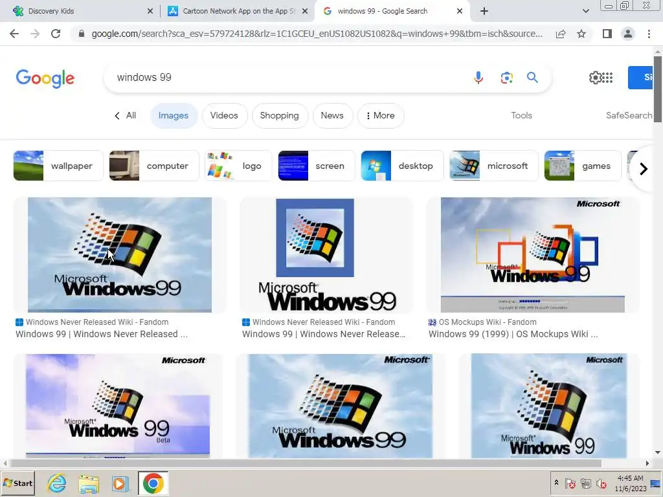Select the Shopping filter

click(280, 115)
